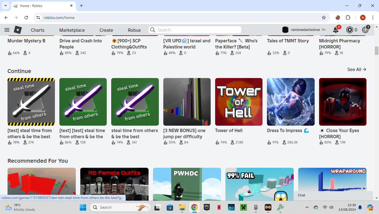This screenshot has height=214, width=379.
Task: Open Tower of Hell game thumbnail
Action: click(x=239, y=102)
